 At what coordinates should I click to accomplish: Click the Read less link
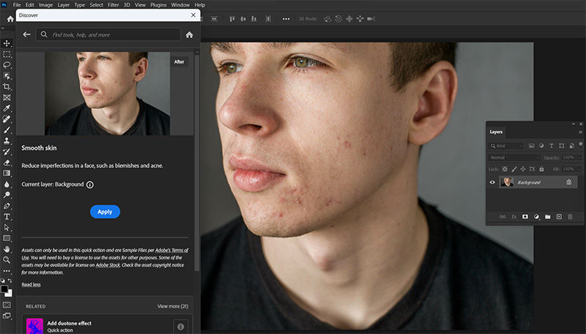click(x=31, y=284)
